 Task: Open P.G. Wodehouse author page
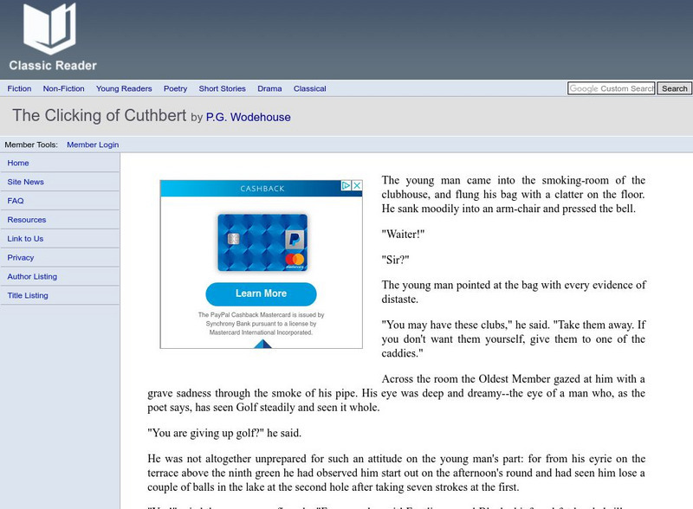tap(249, 117)
